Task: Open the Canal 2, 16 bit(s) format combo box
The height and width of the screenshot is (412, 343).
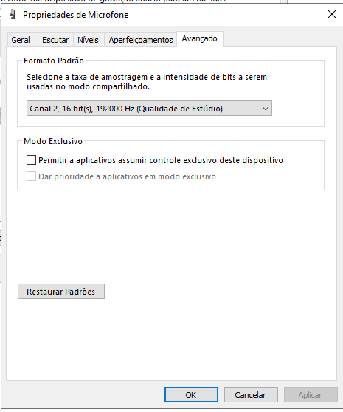Action: tap(149, 109)
